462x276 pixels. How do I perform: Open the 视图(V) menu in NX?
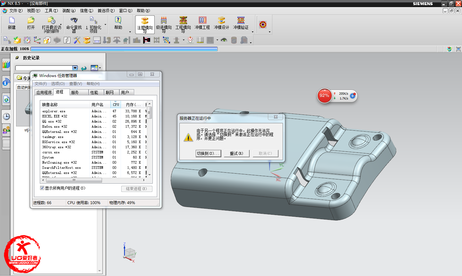(x=34, y=11)
